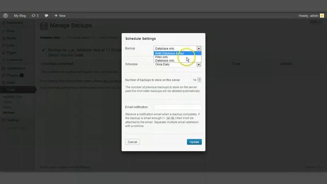Viewport: 327px width, 184px height.
Task: Open Pages in the sidebar
Action: 11,53
